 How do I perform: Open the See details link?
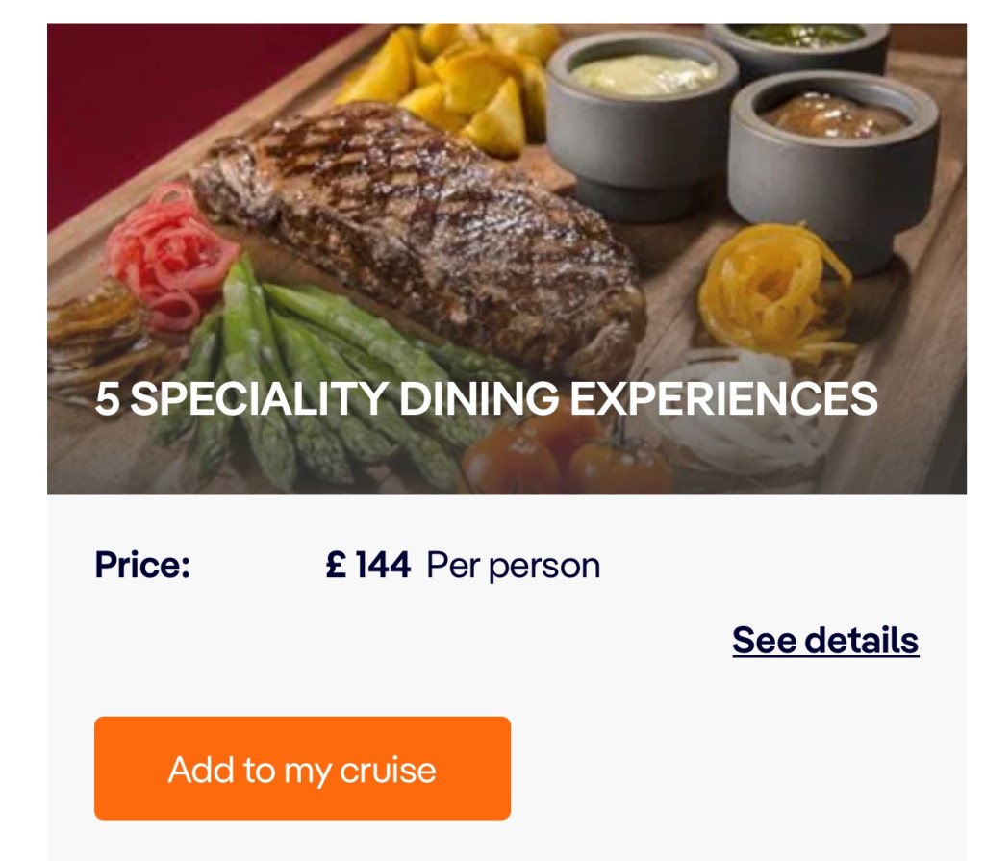coord(825,640)
